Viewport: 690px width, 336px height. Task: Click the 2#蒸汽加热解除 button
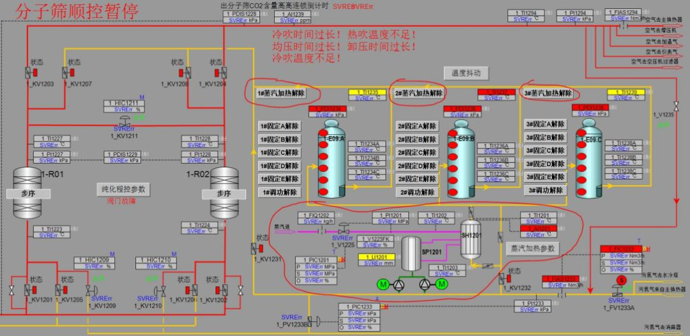(x=418, y=93)
